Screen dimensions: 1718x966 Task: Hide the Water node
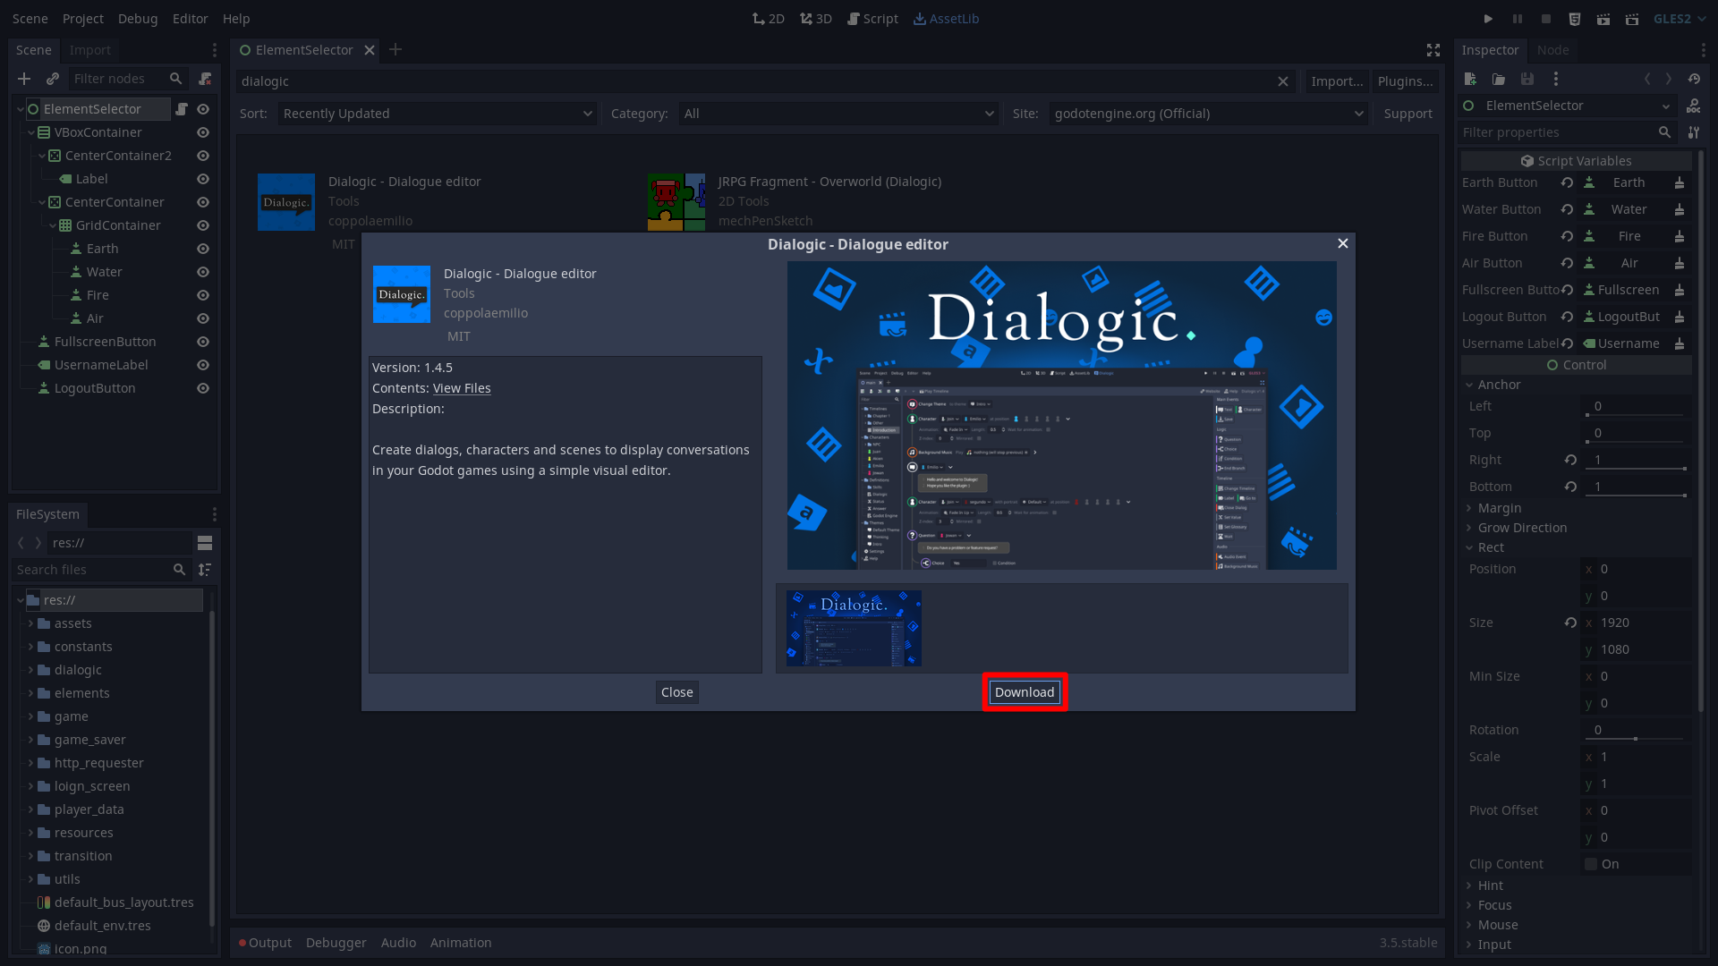coord(203,272)
